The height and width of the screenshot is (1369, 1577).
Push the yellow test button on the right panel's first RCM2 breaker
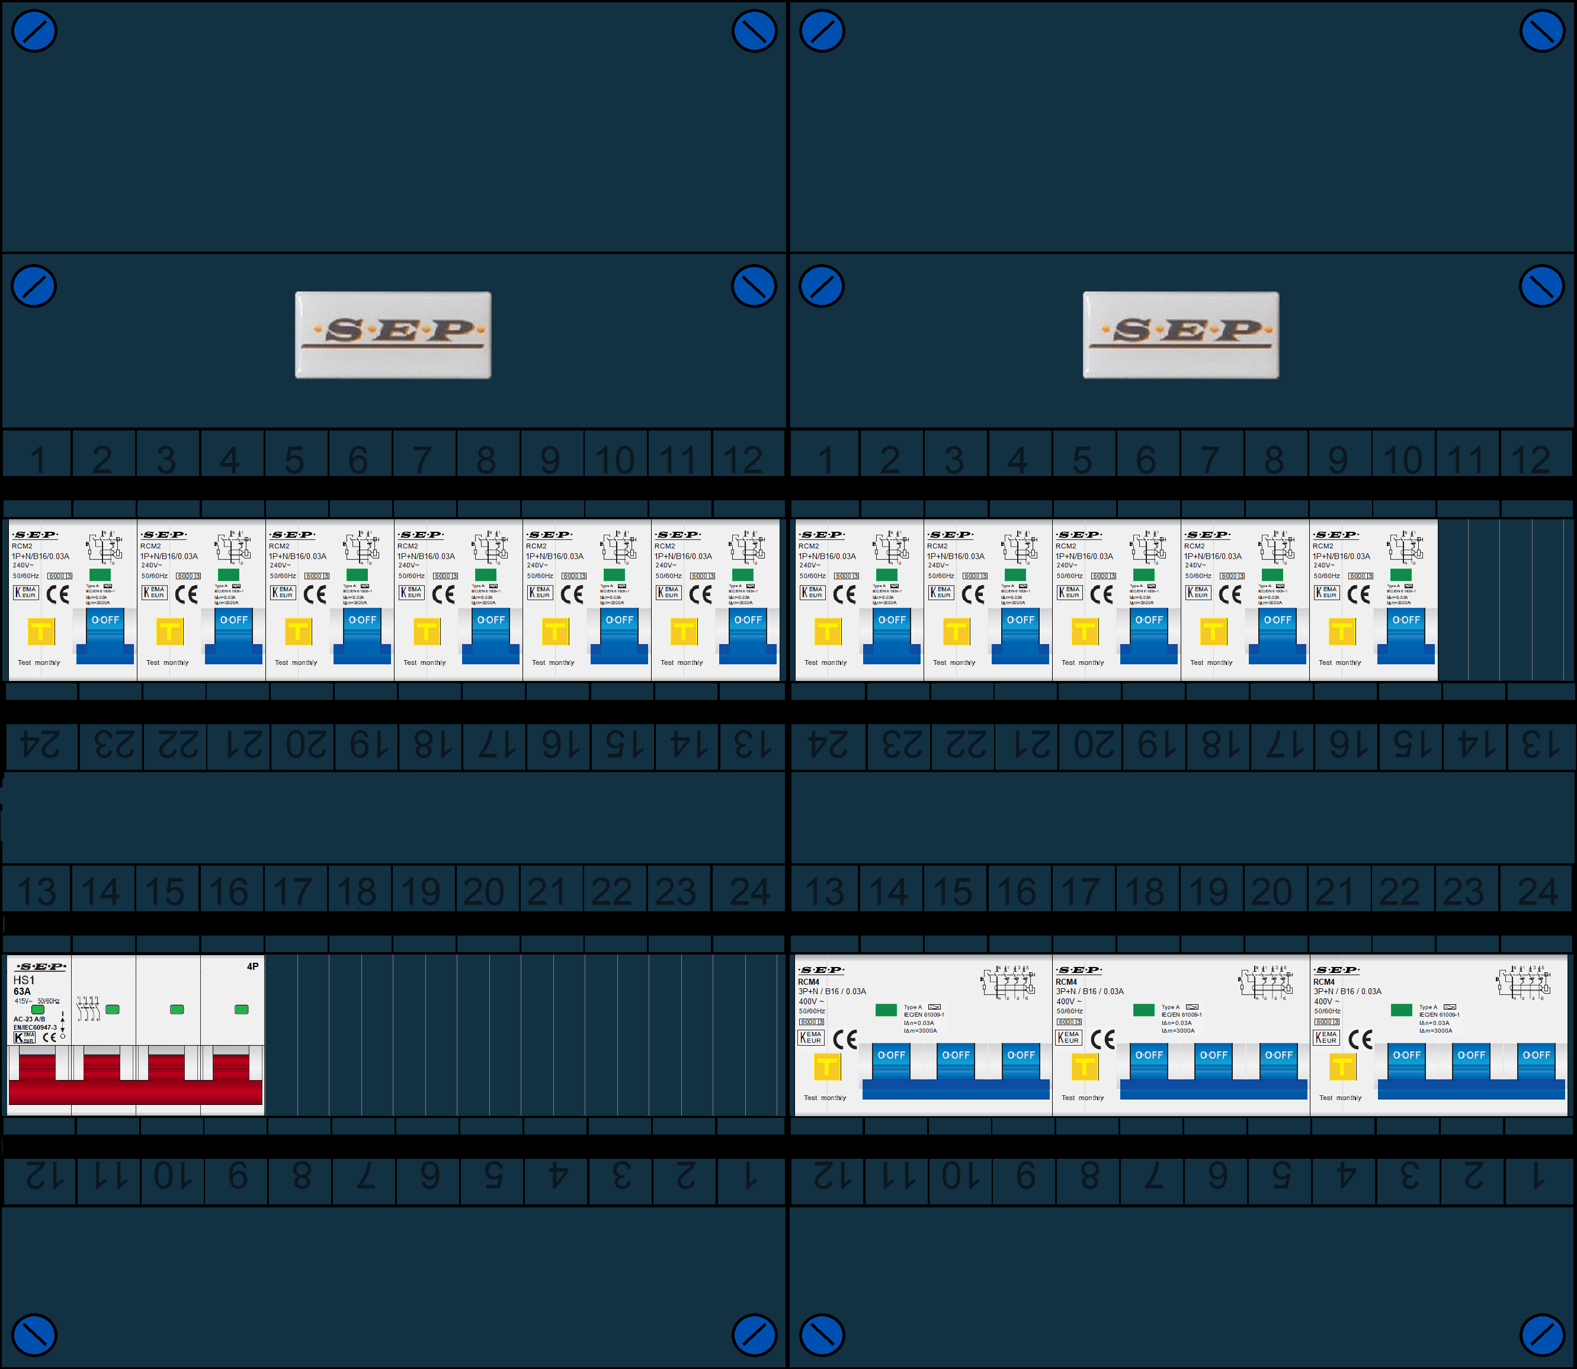[x=828, y=631]
